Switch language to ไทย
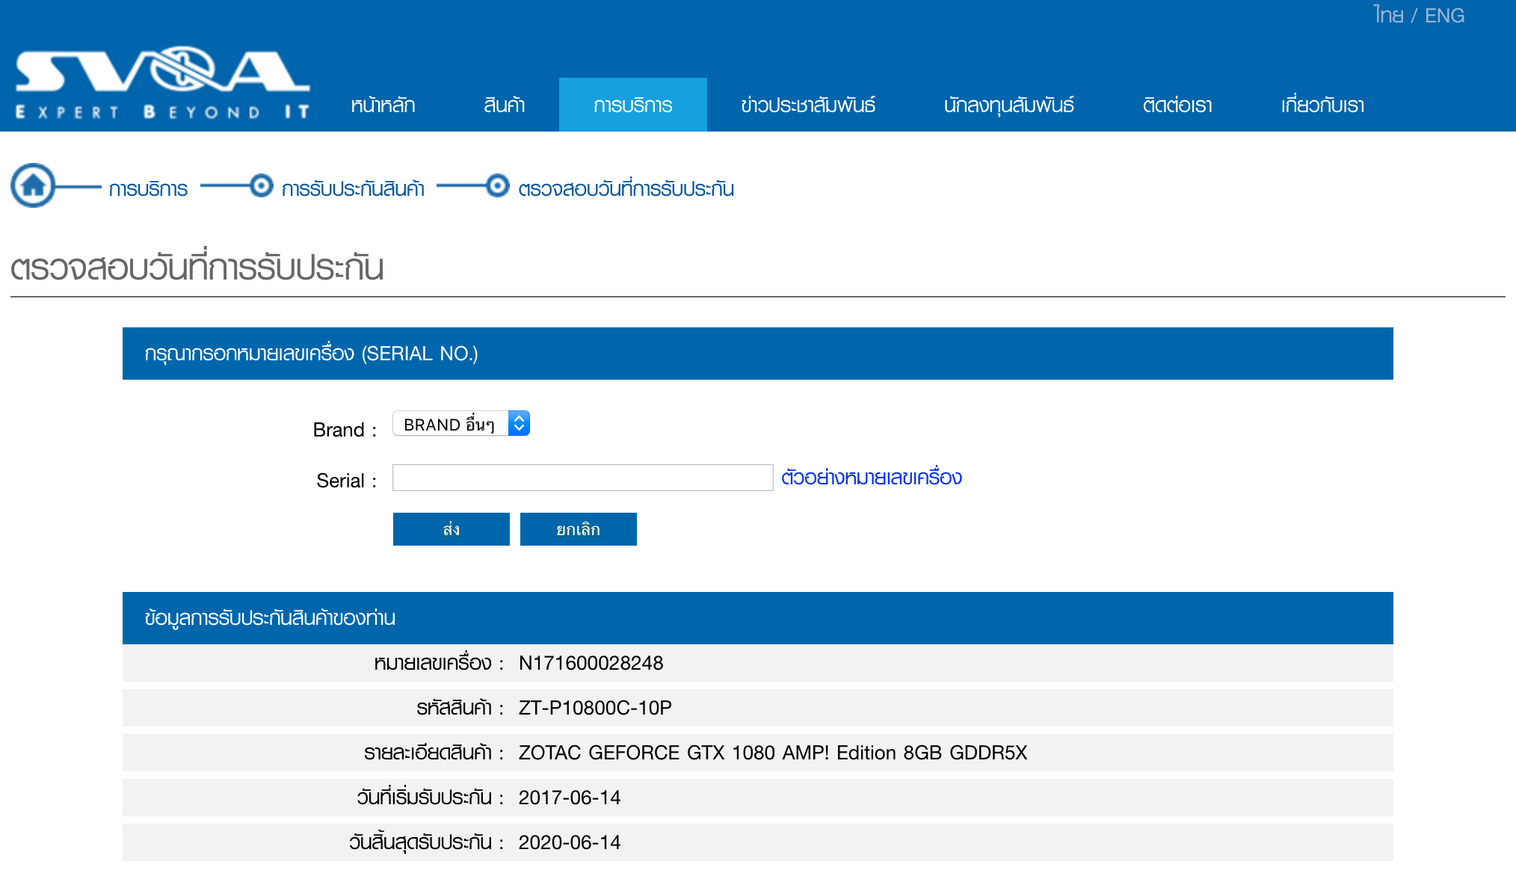 click(x=1387, y=15)
